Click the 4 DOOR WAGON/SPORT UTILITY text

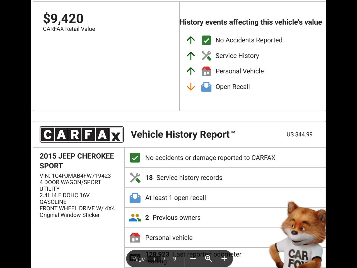[x=70, y=185]
